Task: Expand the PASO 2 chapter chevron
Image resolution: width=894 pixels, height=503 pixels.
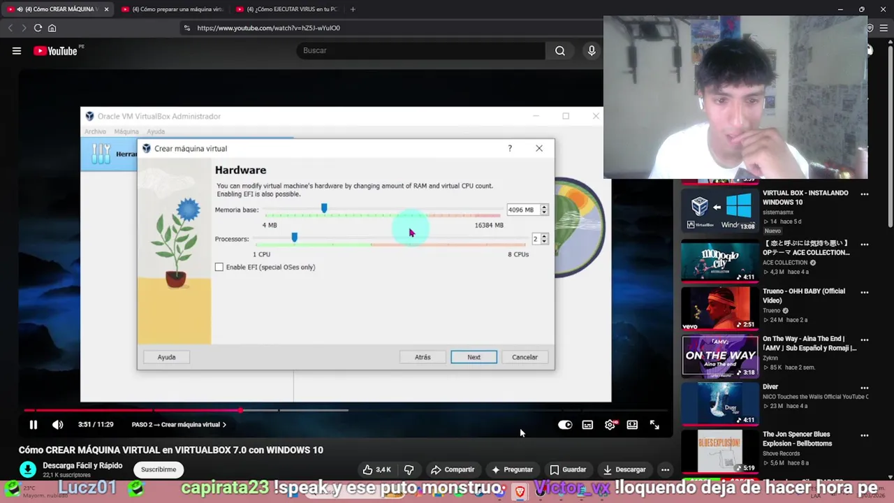Action: 224,425
